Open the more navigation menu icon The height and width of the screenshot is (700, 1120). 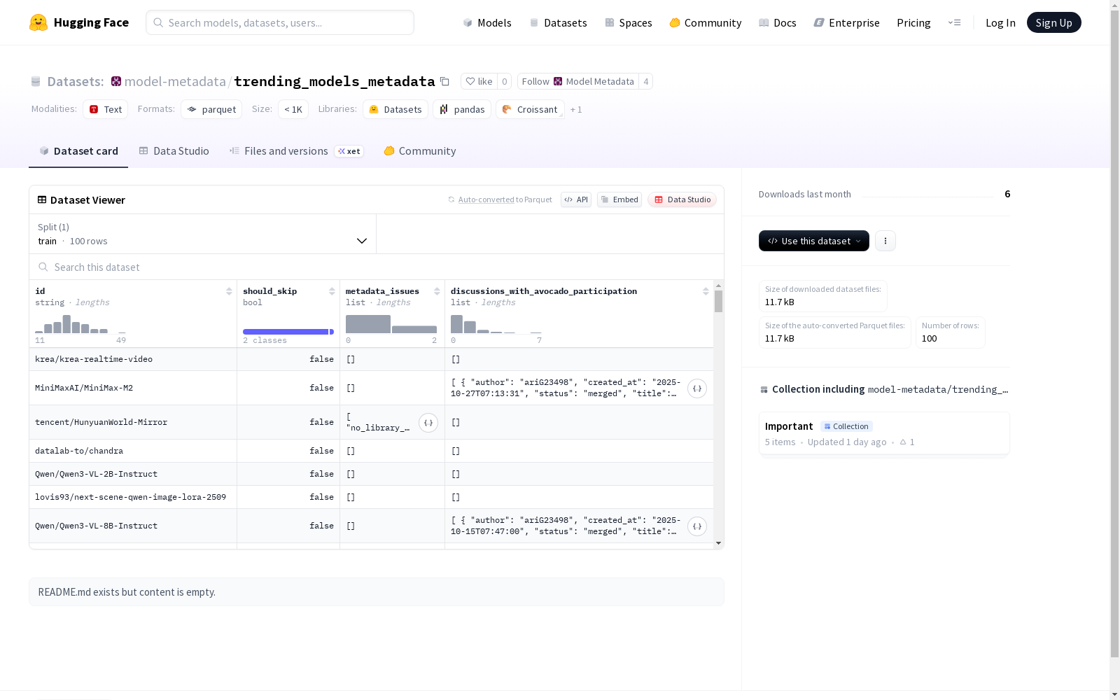pos(954,22)
